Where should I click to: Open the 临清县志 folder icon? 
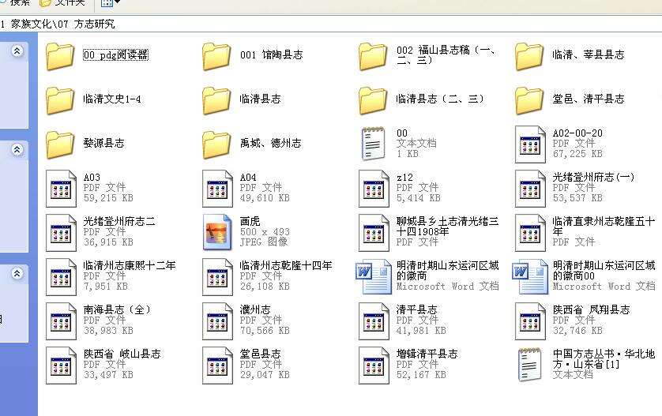click(216, 99)
